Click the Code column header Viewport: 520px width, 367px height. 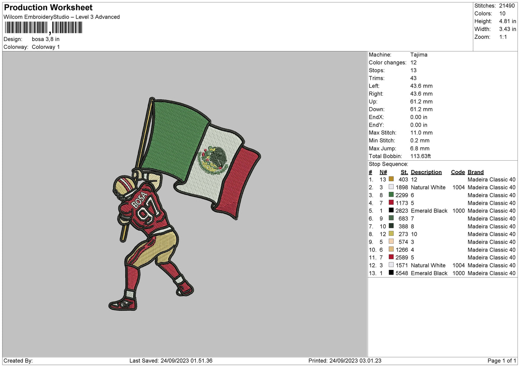458,172
